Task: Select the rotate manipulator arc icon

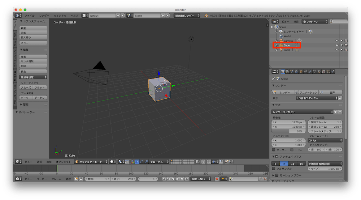Action: [142, 162]
